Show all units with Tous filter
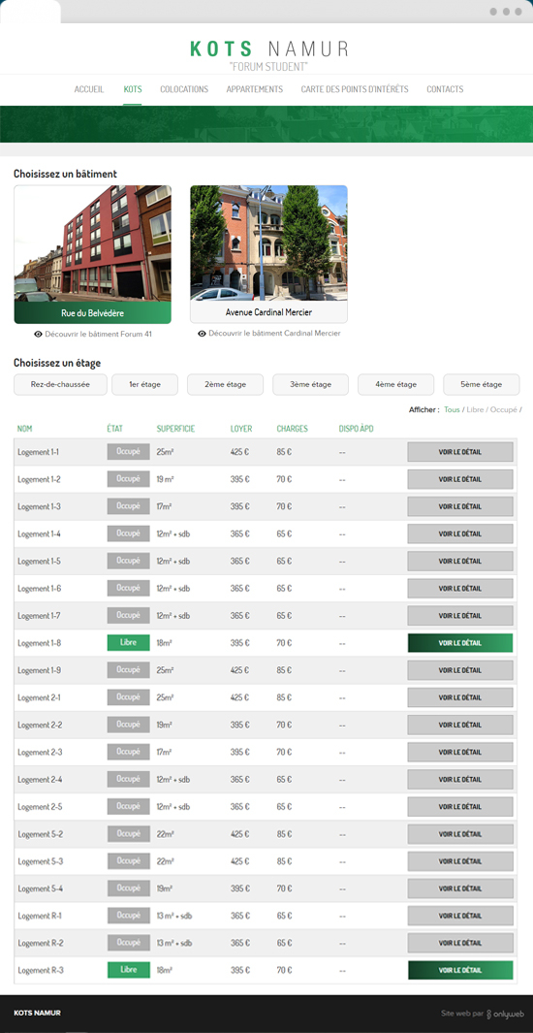533x1033 pixels. click(452, 409)
